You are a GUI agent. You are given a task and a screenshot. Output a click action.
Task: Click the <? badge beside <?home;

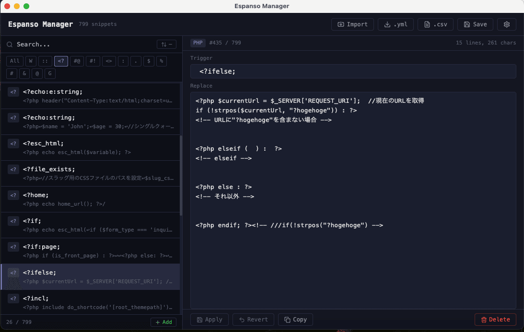pyautogui.click(x=13, y=195)
